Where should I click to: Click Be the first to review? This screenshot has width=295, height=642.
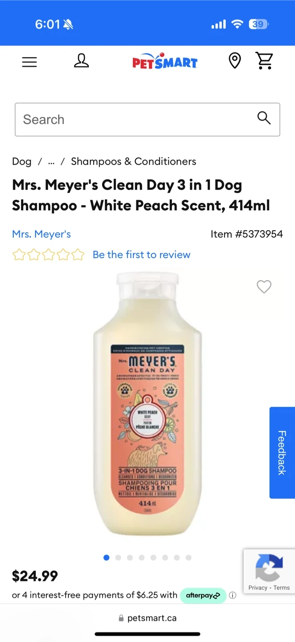[141, 255]
